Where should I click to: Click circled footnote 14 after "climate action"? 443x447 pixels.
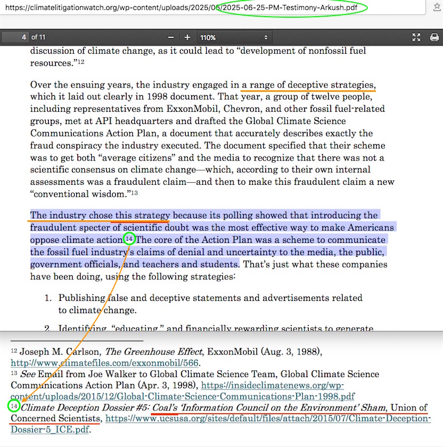pos(129,239)
